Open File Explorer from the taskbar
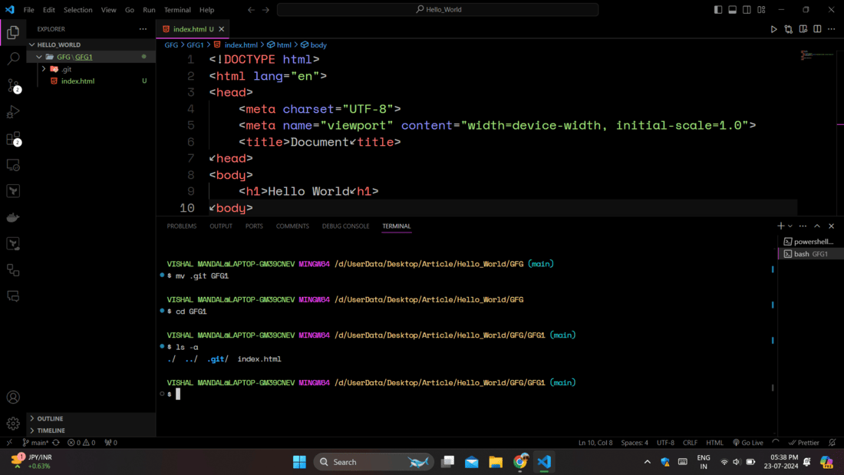844x475 pixels. point(496,462)
